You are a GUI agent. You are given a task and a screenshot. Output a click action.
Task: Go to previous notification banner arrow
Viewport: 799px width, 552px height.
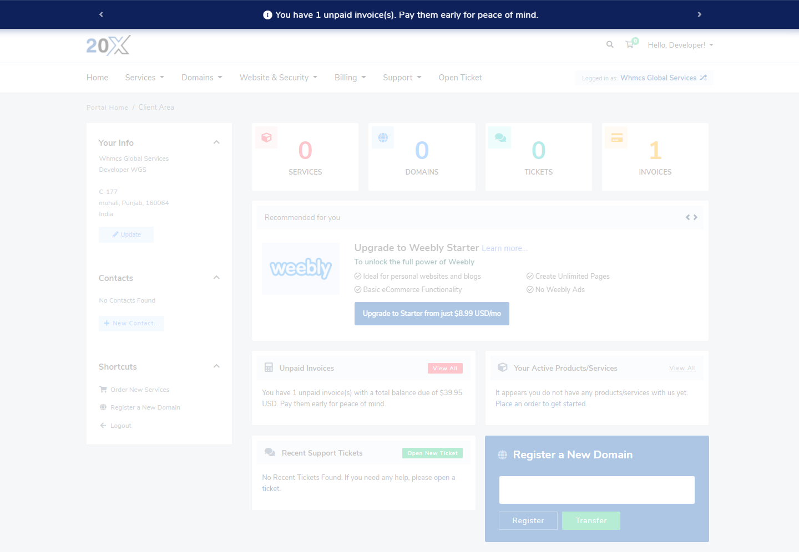(101, 14)
